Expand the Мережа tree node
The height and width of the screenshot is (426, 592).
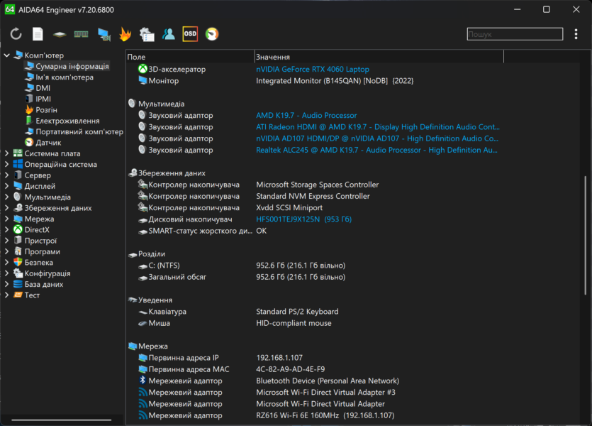coord(6,219)
